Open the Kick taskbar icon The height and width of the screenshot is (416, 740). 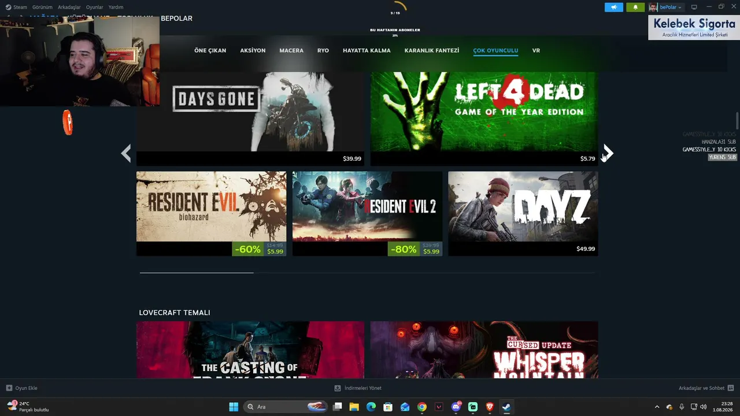pyautogui.click(x=473, y=407)
